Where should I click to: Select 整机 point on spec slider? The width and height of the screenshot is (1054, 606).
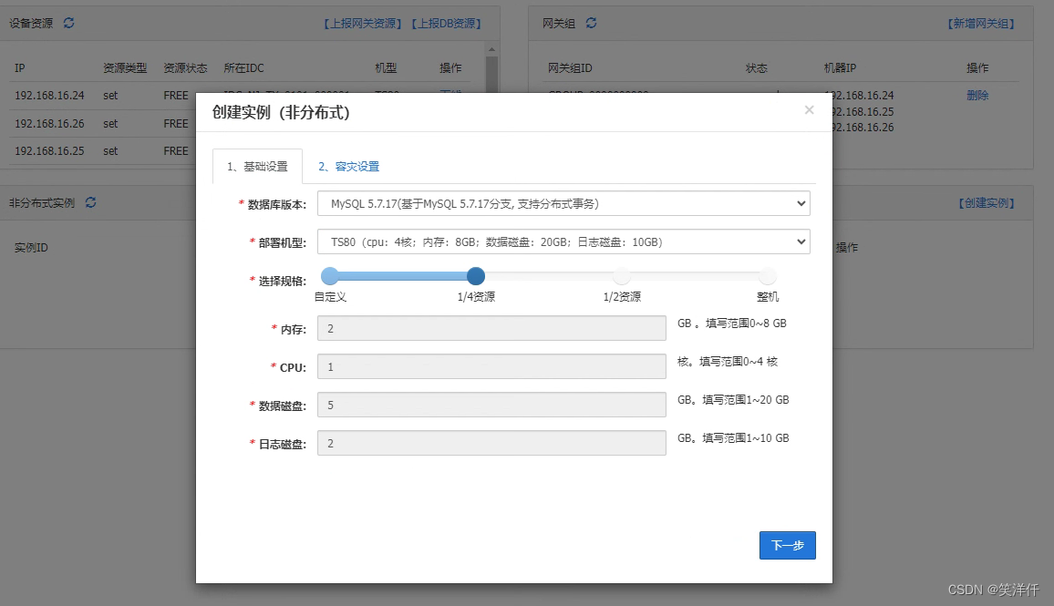point(768,276)
